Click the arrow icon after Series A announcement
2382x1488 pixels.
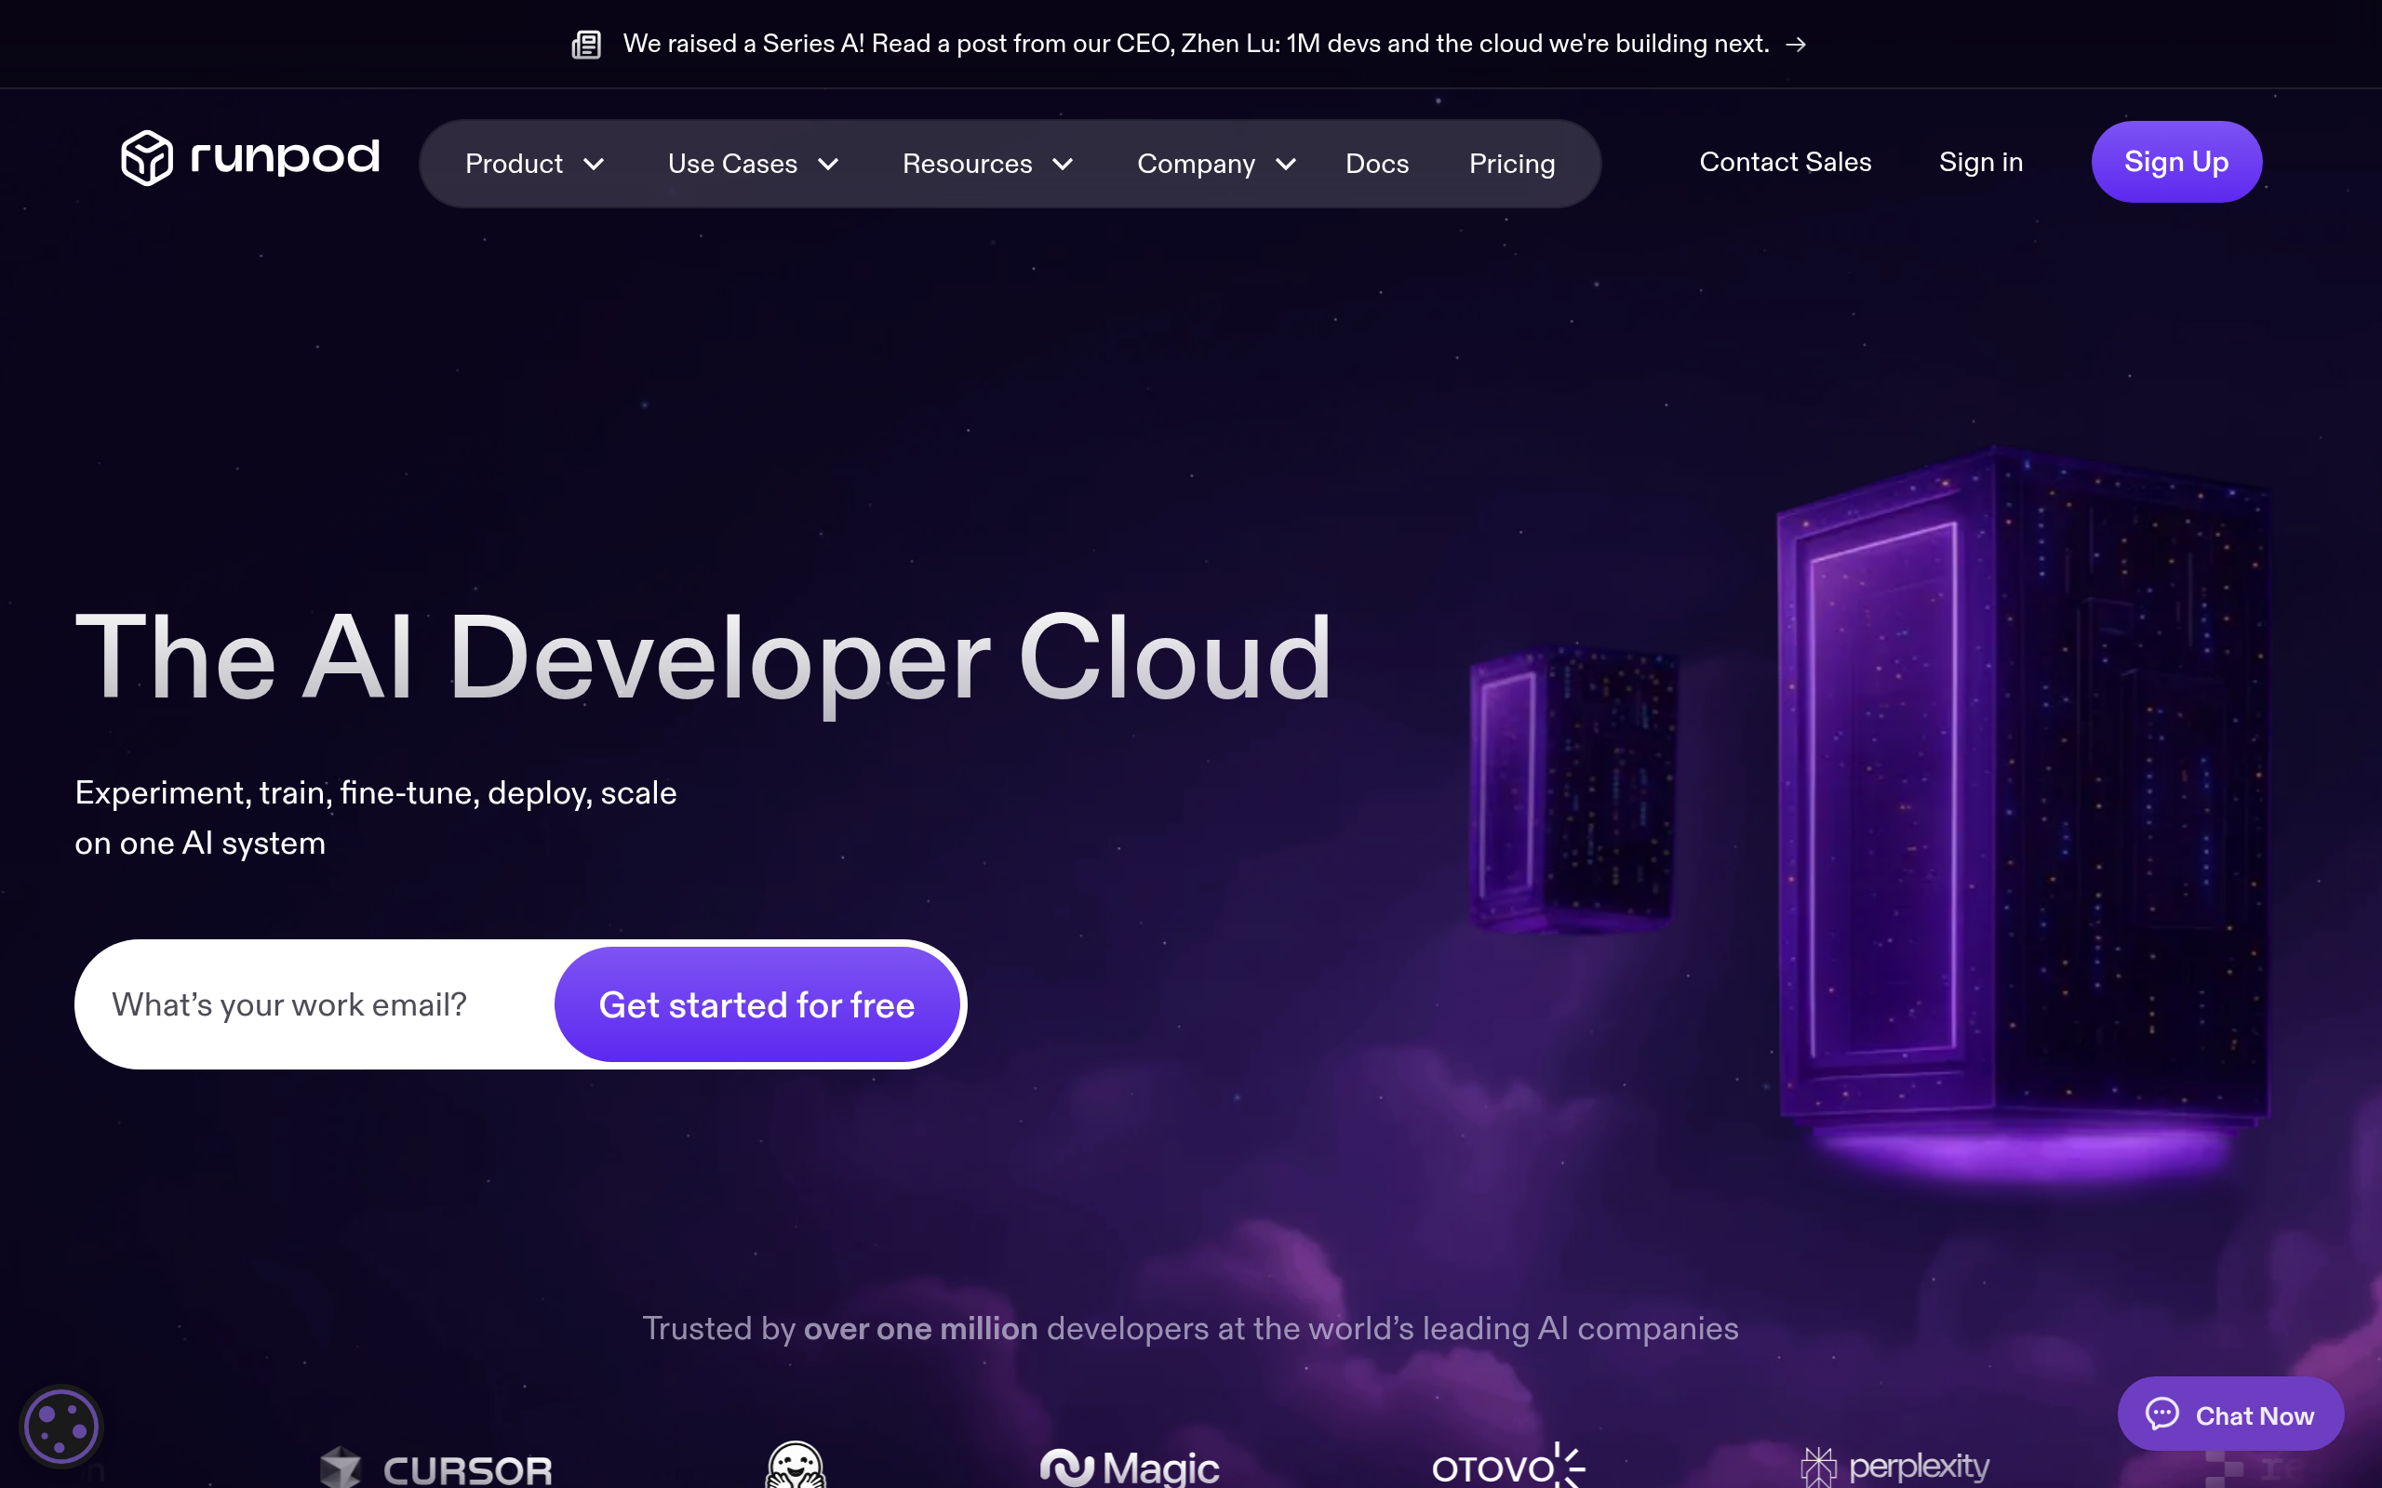point(1796,45)
